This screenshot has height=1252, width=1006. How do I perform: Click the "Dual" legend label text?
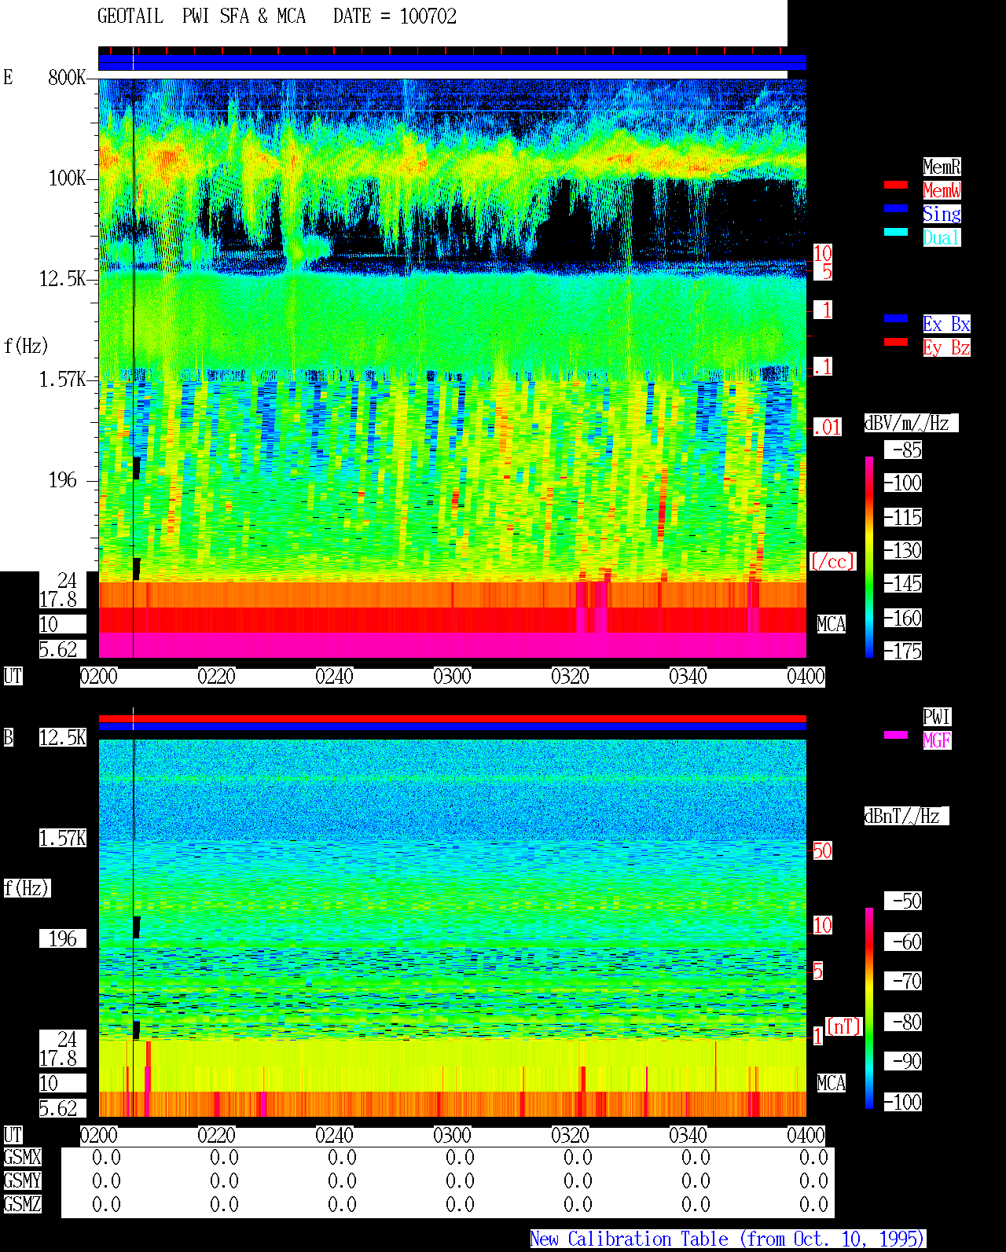tap(942, 237)
